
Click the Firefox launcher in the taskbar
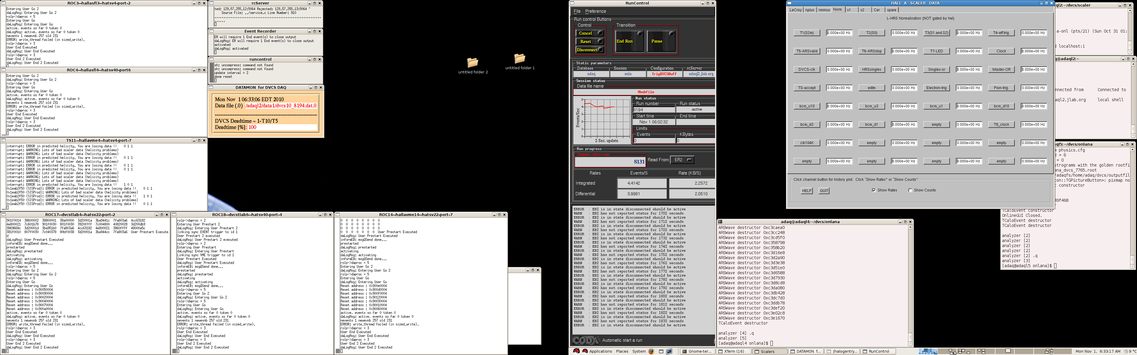pyautogui.click(x=651, y=351)
